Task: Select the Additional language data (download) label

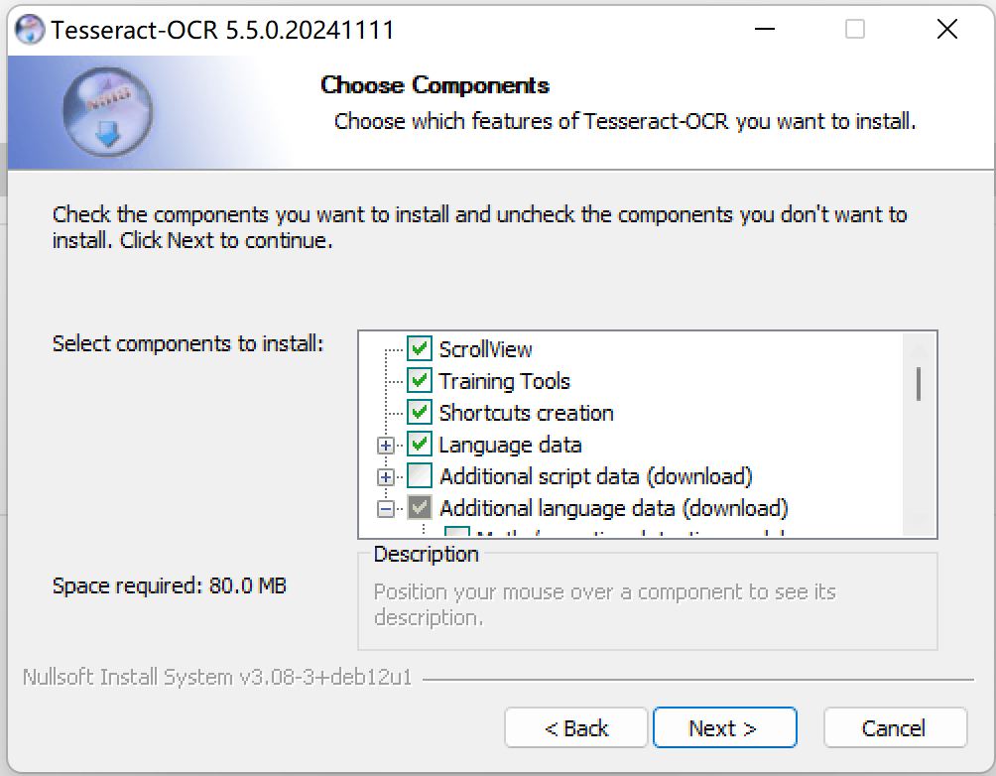Action: click(x=614, y=508)
